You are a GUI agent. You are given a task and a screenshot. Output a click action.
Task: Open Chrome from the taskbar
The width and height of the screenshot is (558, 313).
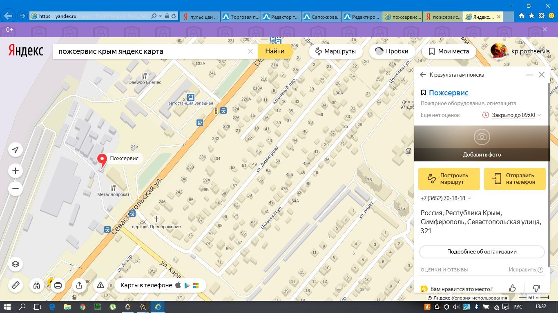[83, 307]
